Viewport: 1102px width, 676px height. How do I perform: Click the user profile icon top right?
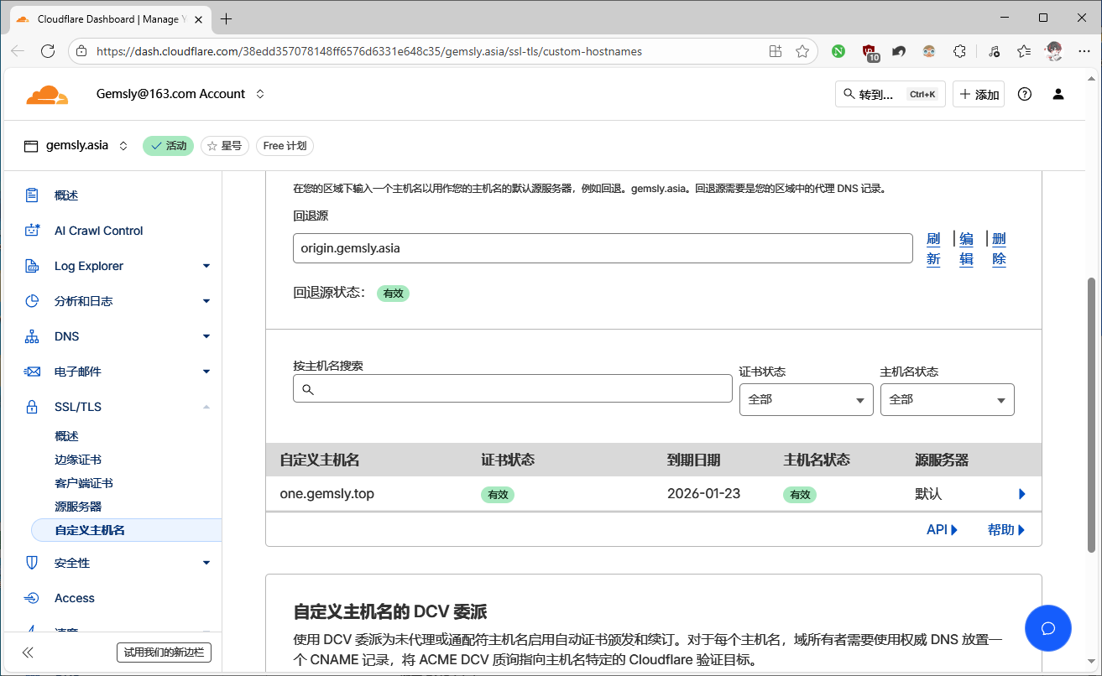(x=1058, y=94)
